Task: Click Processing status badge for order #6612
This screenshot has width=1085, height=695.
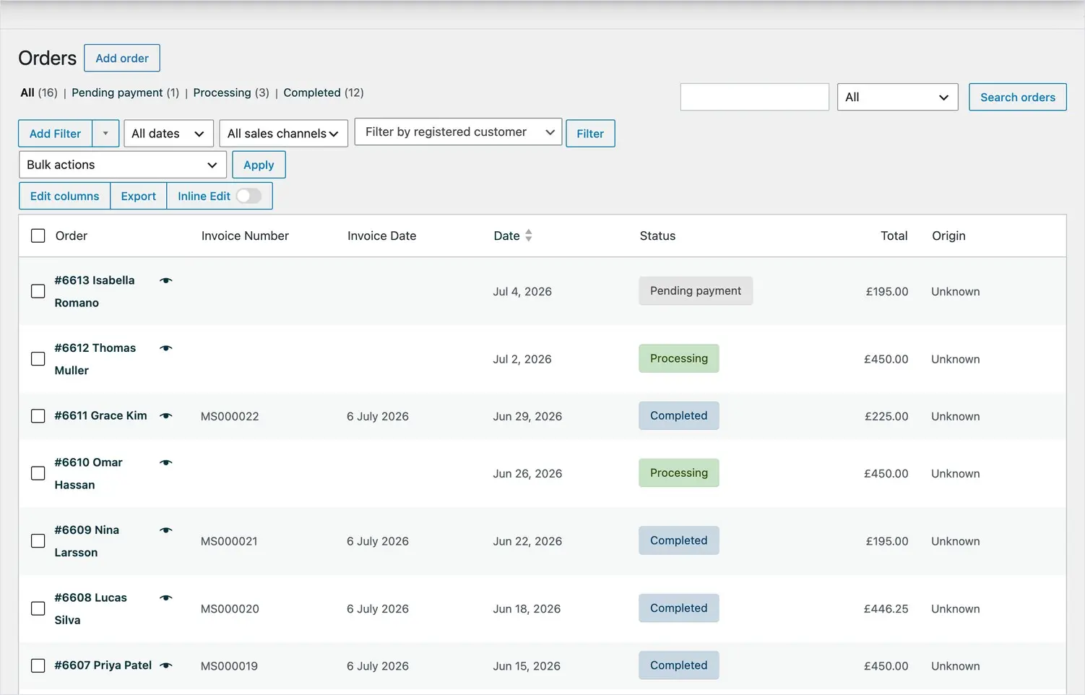Action: [679, 358]
